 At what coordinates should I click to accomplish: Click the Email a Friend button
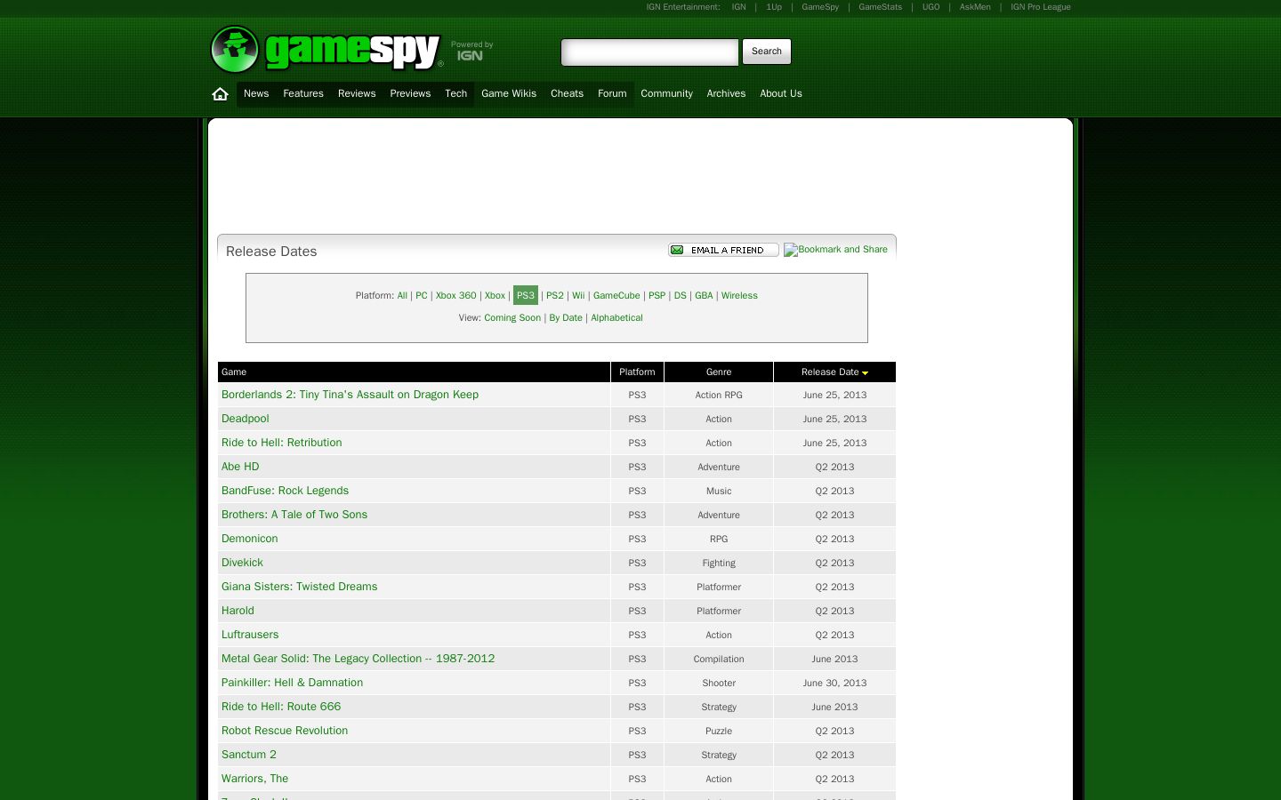723,250
